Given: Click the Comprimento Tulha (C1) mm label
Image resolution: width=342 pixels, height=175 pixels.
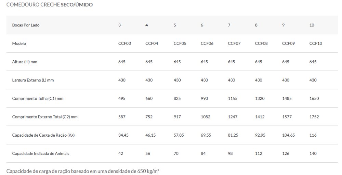Looking at the screenshot, I should pyautogui.click(x=38, y=98).
